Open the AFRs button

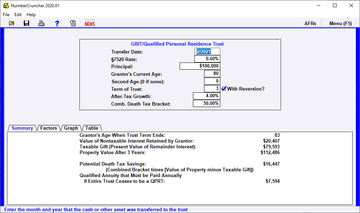pos(310,23)
